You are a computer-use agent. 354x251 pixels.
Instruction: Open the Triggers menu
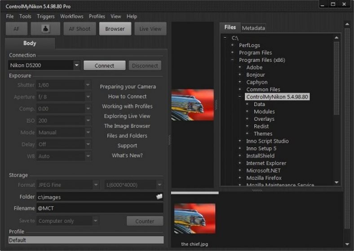[x=46, y=16]
